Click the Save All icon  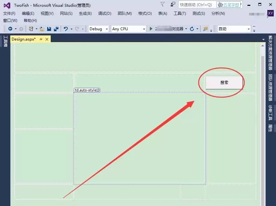tap(56, 29)
